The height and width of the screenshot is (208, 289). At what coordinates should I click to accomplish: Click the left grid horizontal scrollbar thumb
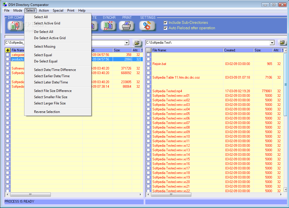[30, 195]
